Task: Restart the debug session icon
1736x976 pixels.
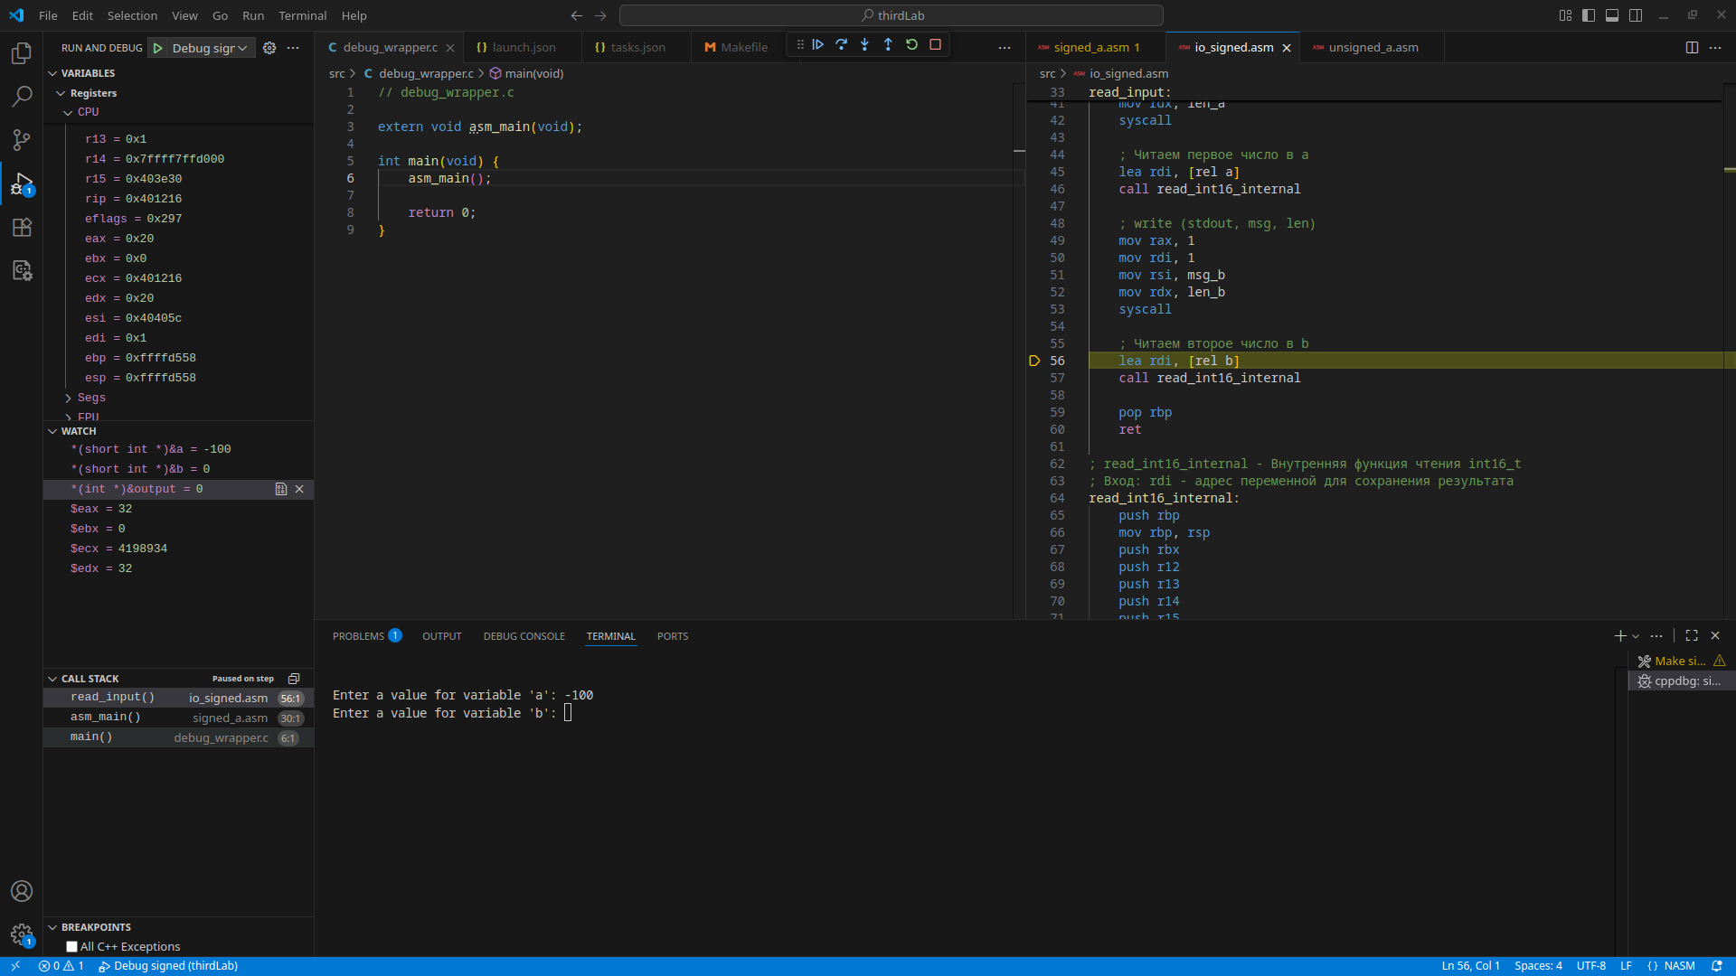Action: click(x=912, y=44)
